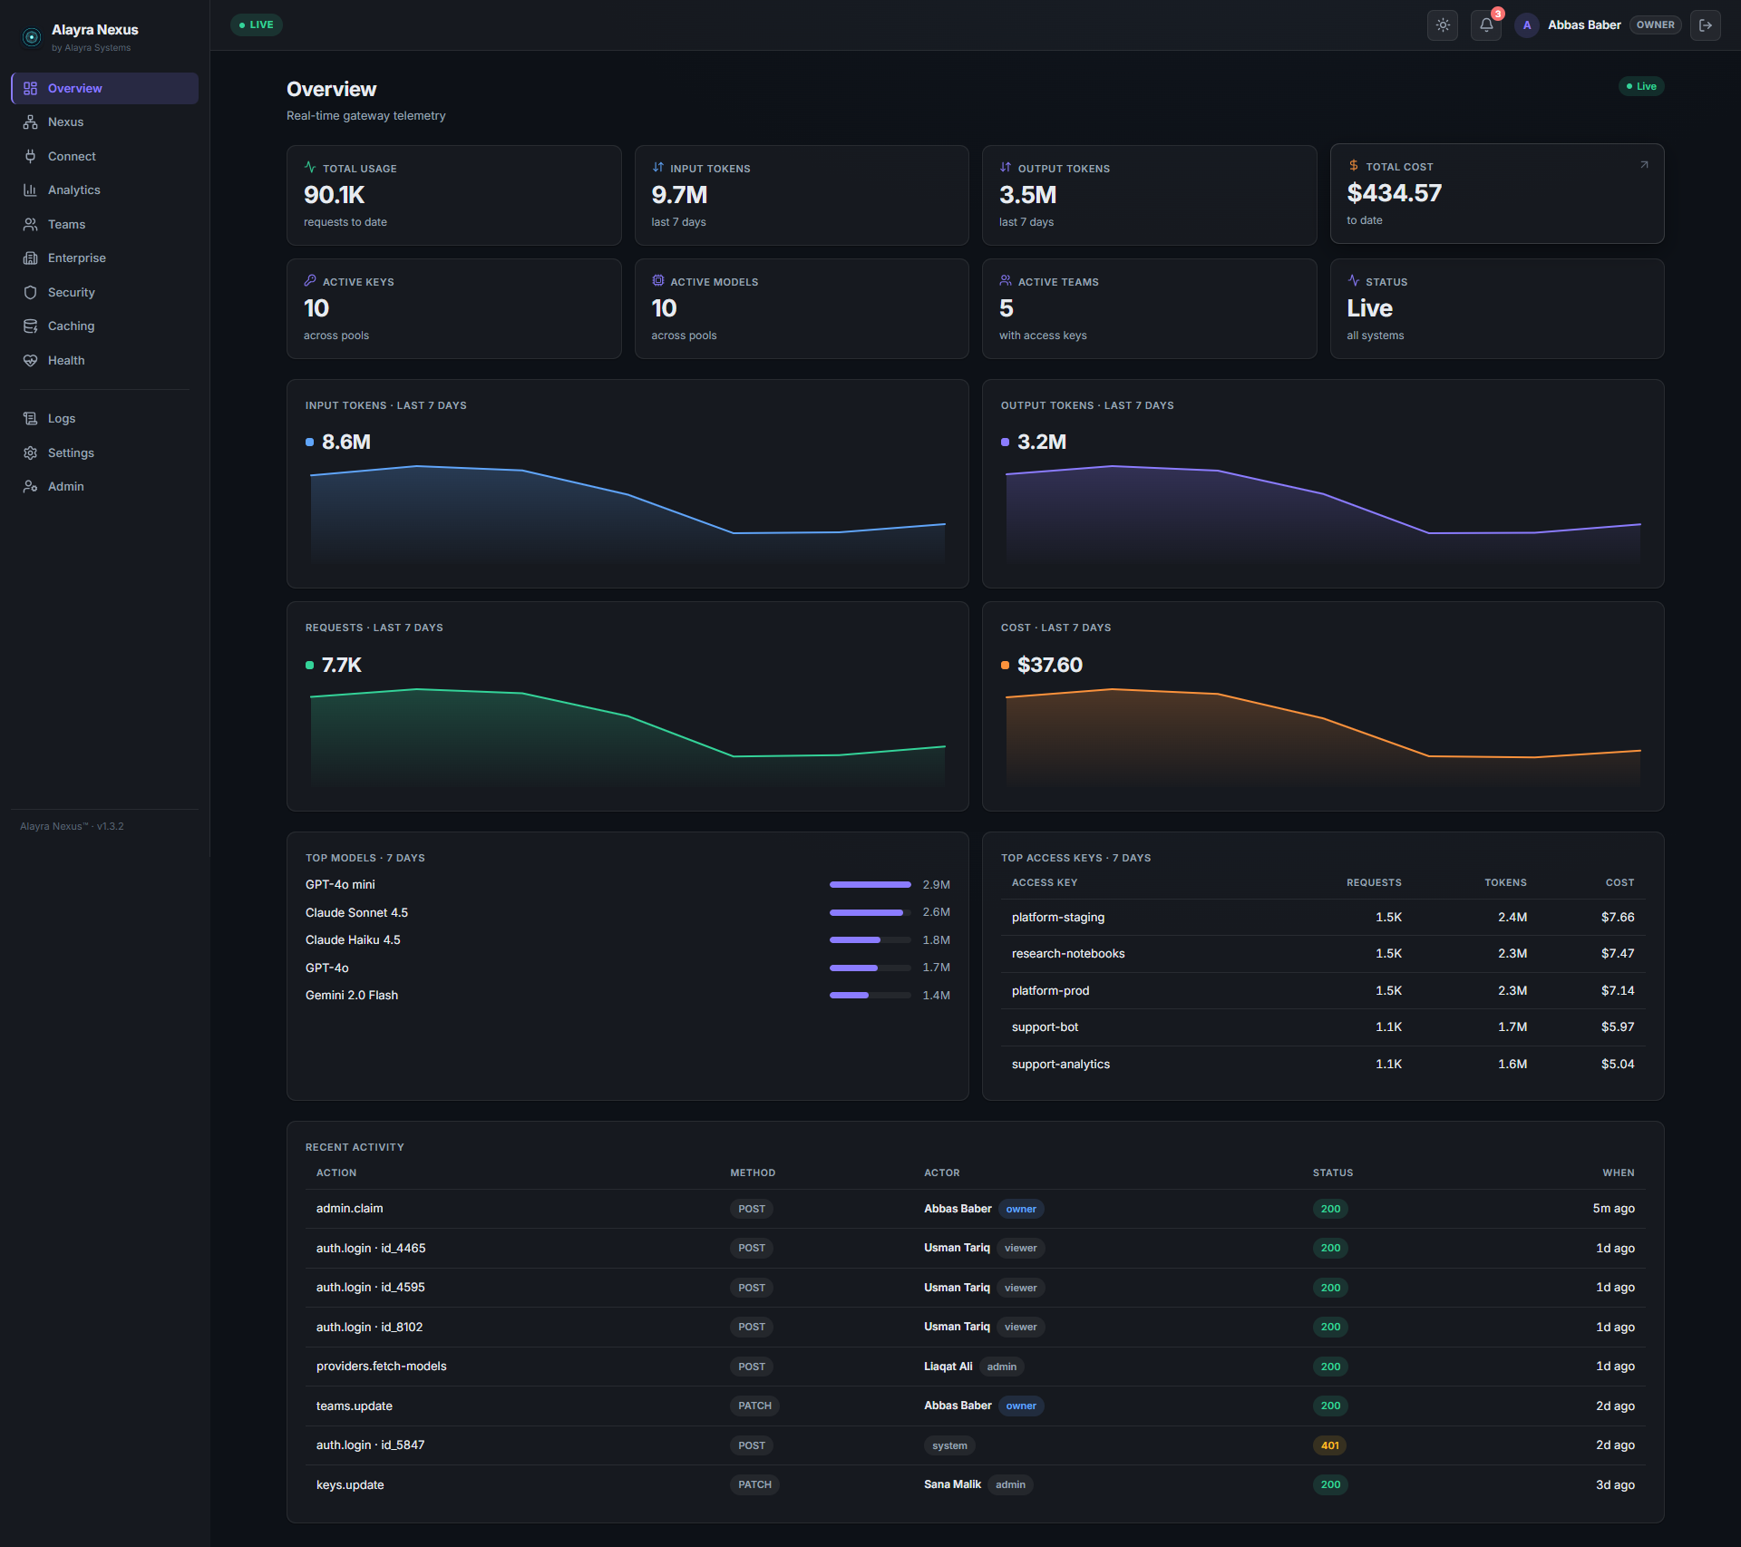1741x1547 pixels.
Task: Click the Gemini 2.0 Flash usage bar
Action: pyautogui.click(x=870, y=995)
